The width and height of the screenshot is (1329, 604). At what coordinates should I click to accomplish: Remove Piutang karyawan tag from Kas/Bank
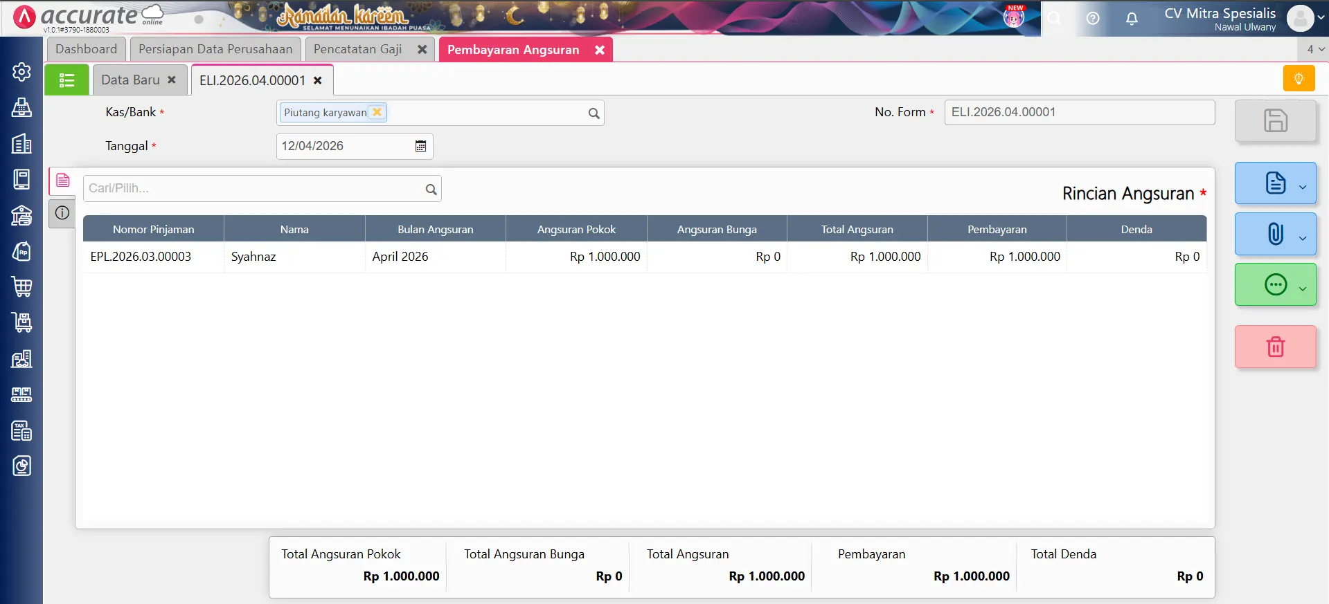377,112
